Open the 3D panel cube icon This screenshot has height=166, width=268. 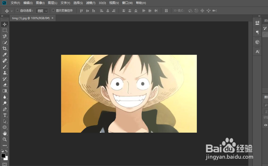257,42
